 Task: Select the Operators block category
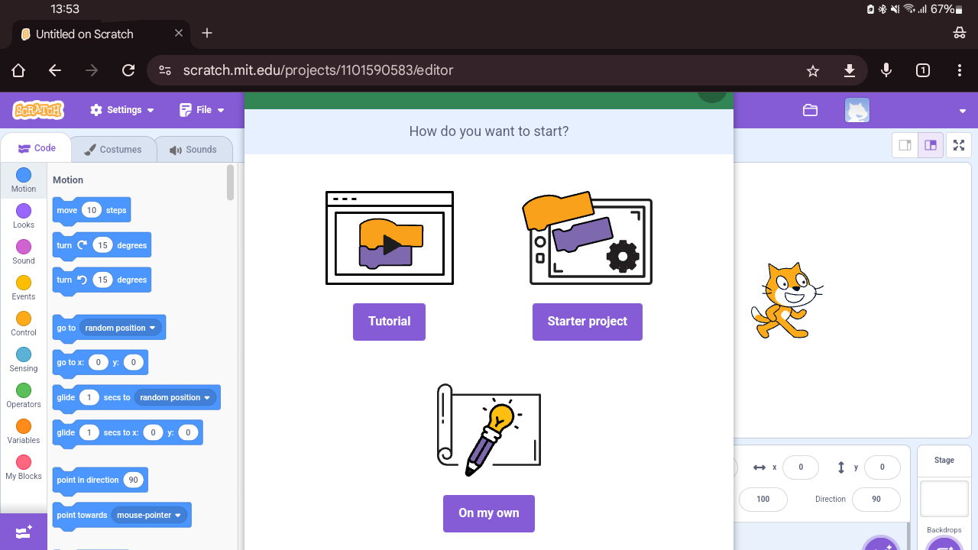pos(24,396)
